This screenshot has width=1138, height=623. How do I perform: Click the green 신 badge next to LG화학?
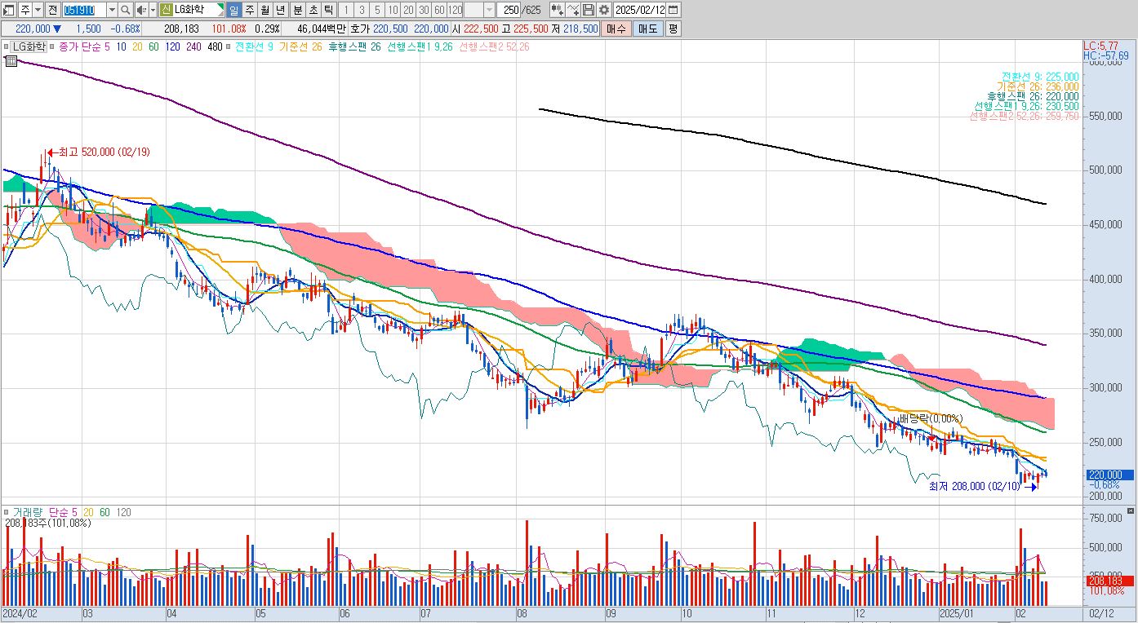point(167,10)
